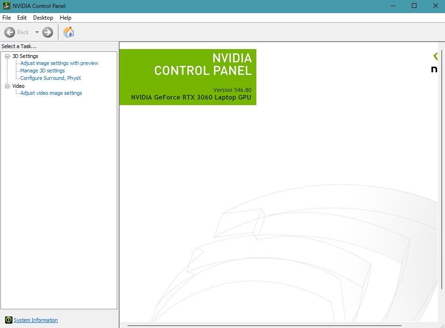Click the System Information icon
The width and height of the screenshot is (445, 328).
pos(9,320)
